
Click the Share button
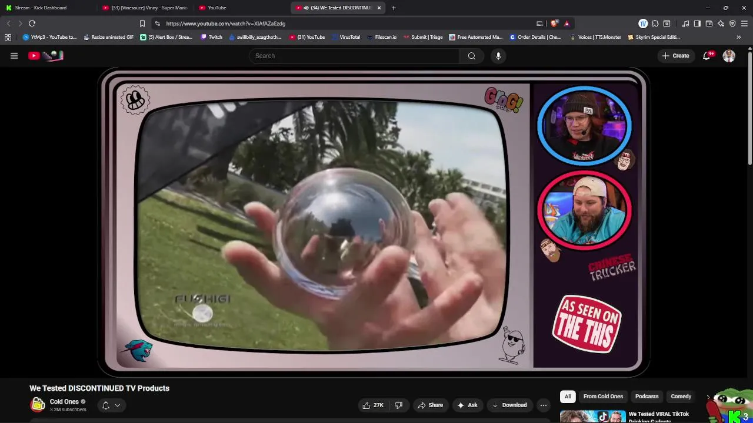(430, 405)
